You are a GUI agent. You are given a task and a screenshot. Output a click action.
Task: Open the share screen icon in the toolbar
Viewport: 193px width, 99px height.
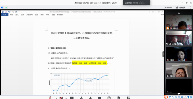(72, 98)
